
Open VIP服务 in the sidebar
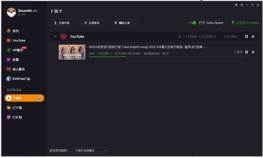[x=16, y=50]
